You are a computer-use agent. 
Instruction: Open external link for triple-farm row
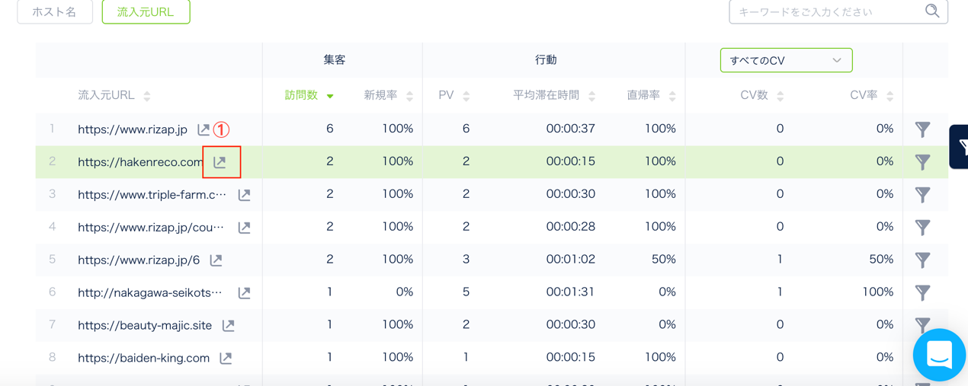[244, 195]
